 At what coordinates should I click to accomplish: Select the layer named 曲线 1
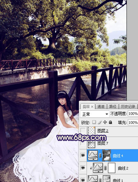pos(118,180)
